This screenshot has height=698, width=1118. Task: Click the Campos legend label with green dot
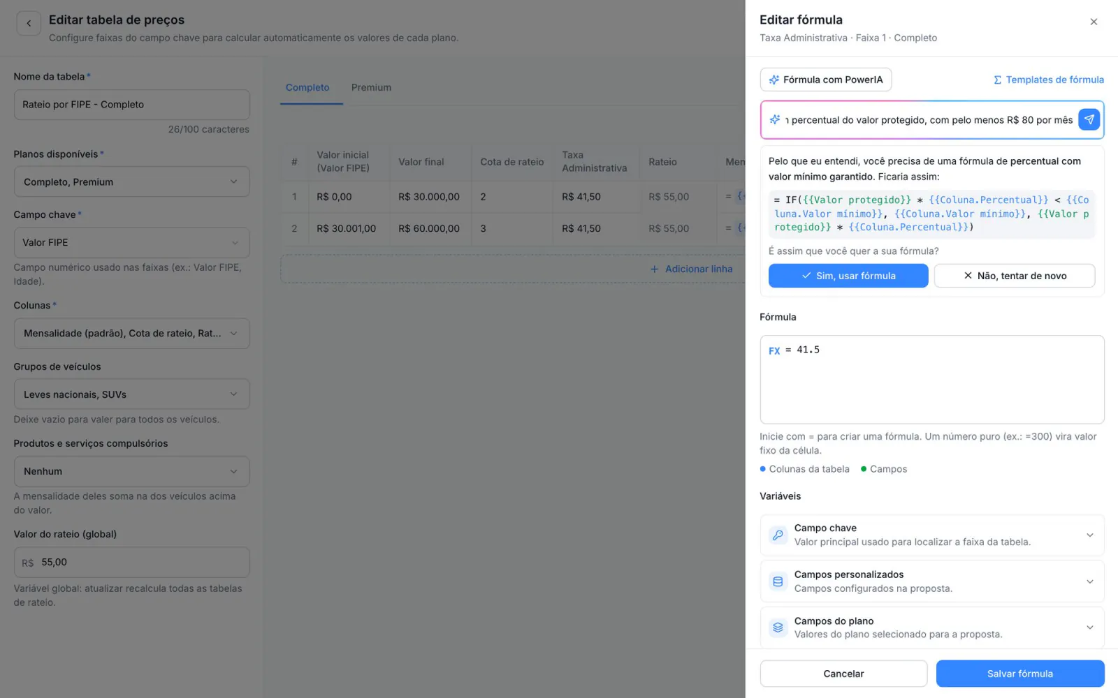click(888, 469)
